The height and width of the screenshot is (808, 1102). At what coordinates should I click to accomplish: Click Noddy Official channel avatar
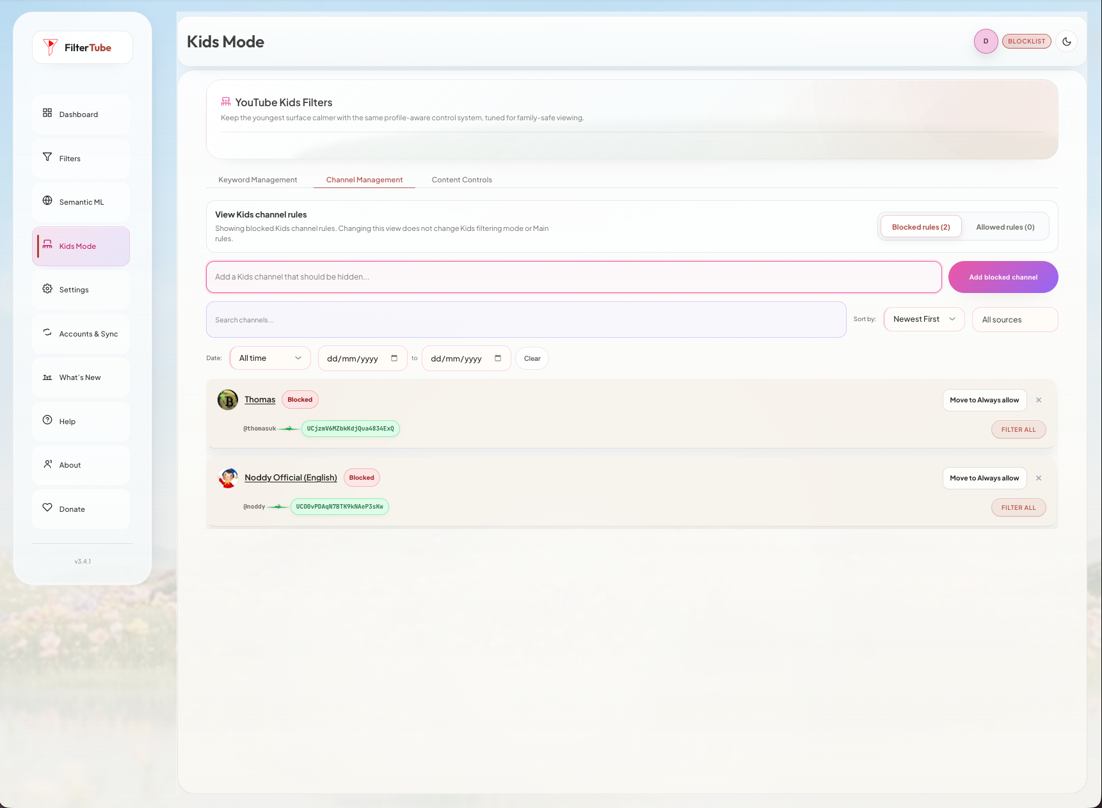click(x=228, y=478)
